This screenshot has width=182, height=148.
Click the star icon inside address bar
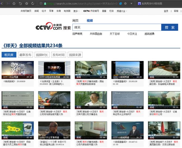click(125, 4)
